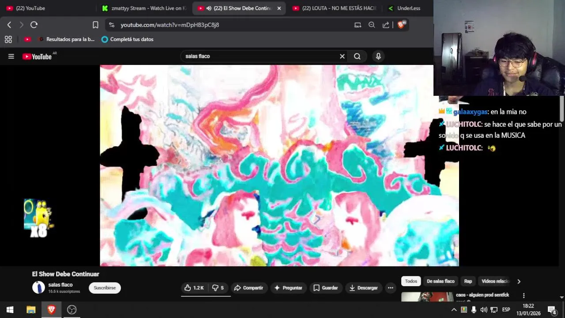Reload the current YouTube page
Image resolution: width=565 pixels, height=318 pixels.
coord(34,25)
